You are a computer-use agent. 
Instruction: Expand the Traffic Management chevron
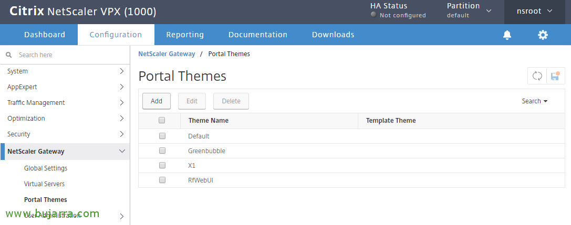122,102
